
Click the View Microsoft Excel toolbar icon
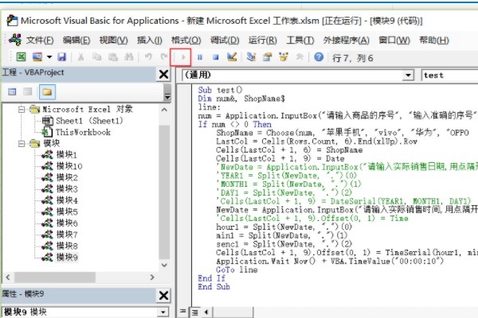click(x=21, y=57)
